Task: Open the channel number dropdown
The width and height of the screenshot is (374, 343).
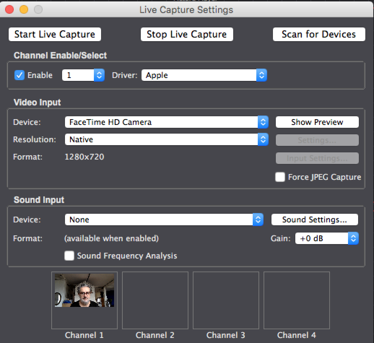Action: pyautogui.click(x=83, y=75)
